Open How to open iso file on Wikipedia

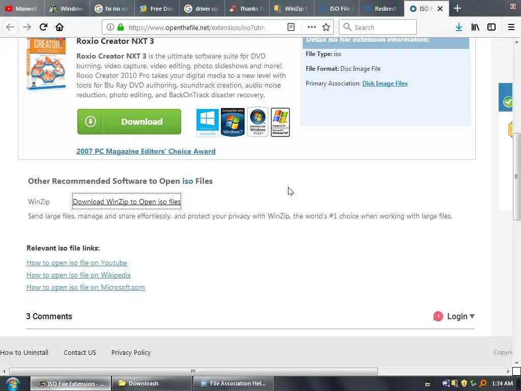pos(78,275)
